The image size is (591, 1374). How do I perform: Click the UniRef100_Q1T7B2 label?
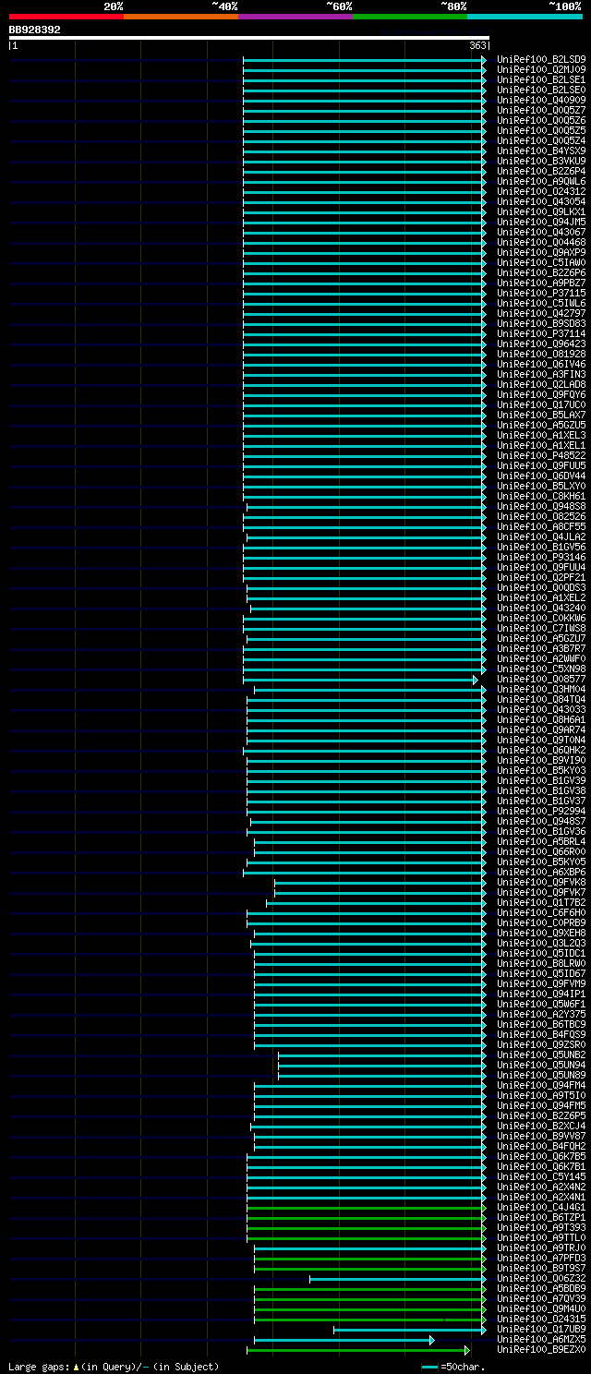(541, 902)
